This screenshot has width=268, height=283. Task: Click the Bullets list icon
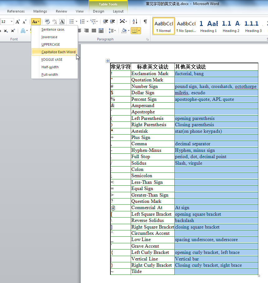click(71, 22)
